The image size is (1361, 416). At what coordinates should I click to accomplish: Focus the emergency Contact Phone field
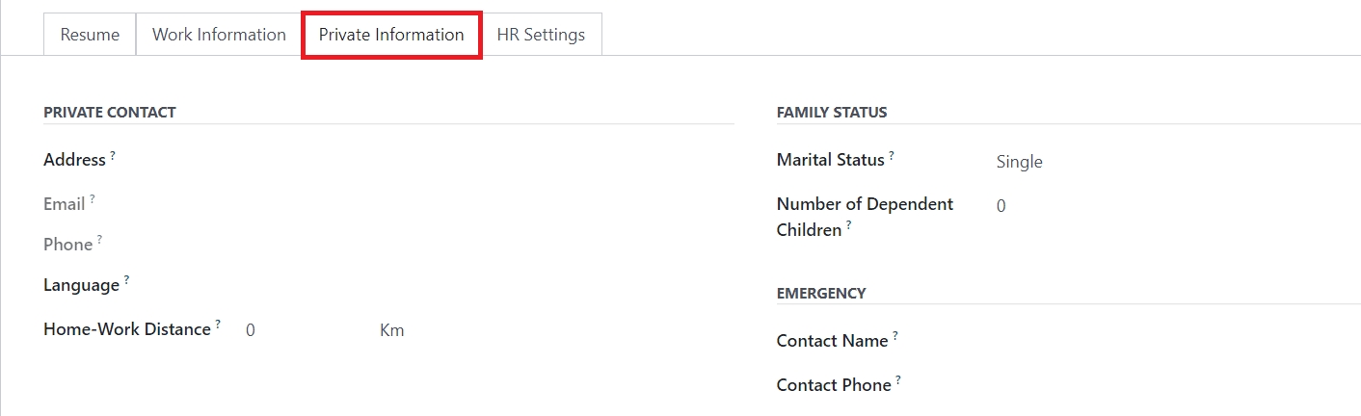pos(1157,385)
